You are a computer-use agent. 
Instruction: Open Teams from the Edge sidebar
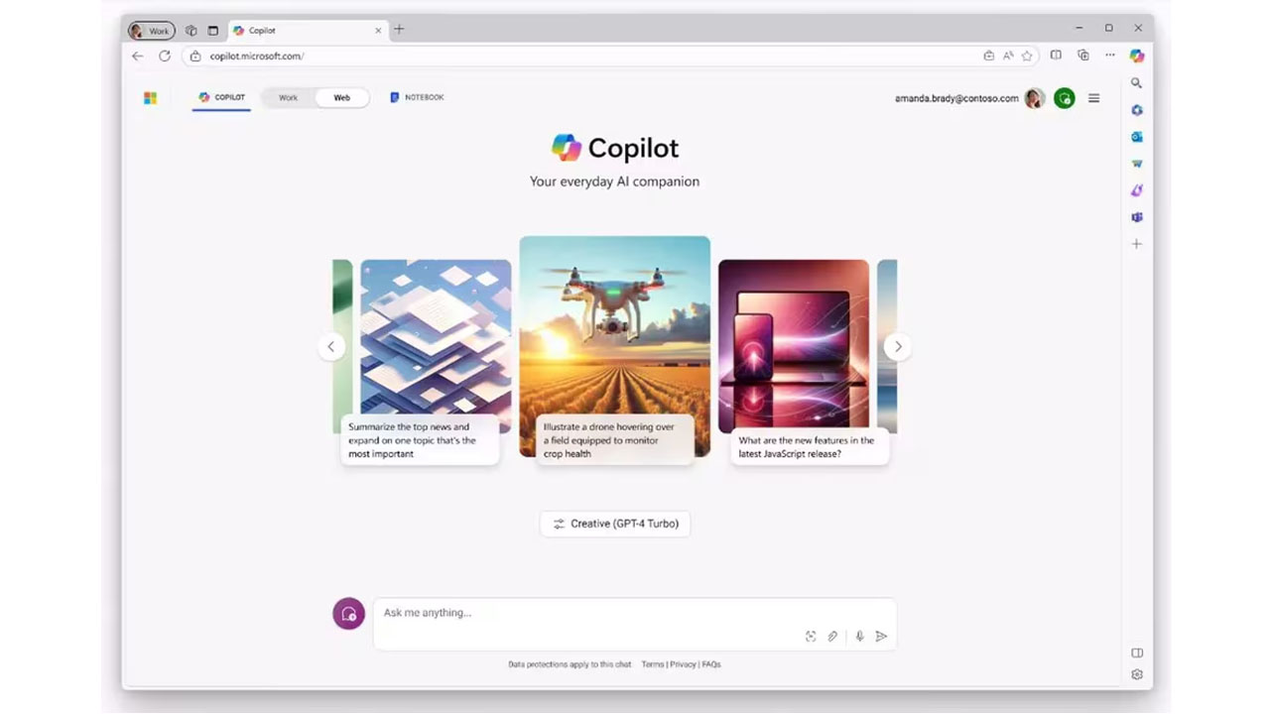tap(1137, 217)
